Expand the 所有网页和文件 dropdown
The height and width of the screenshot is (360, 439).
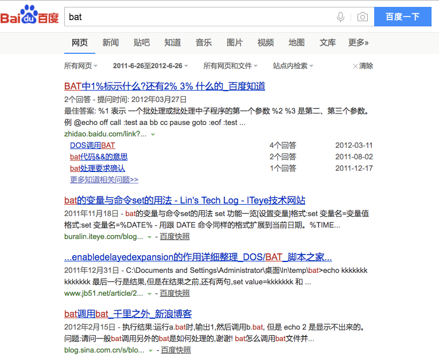230,66
